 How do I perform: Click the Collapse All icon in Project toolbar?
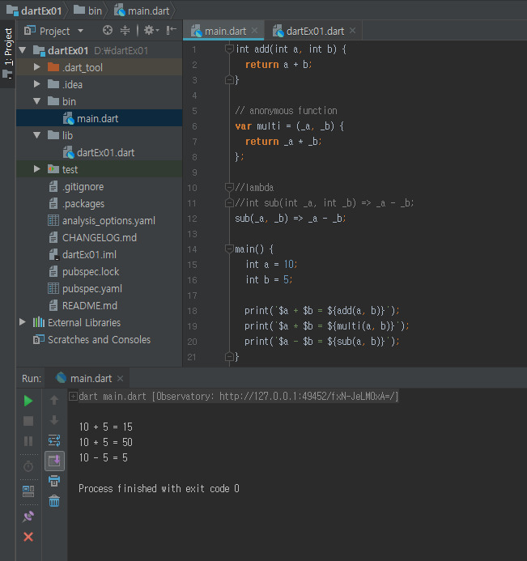click(125, 31)
